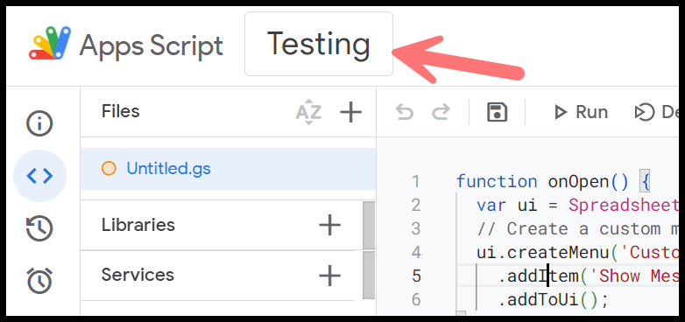Viewport: 685px width, 322px height.
Task: Click the Debug button
Action: click(x=657, y=112)
